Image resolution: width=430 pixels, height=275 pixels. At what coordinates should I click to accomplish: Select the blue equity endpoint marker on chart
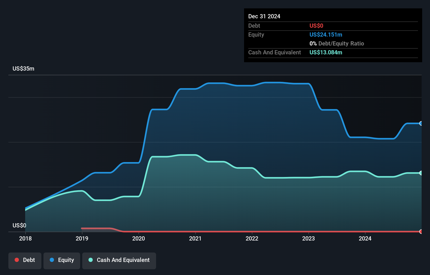click(x=421, y=123)
